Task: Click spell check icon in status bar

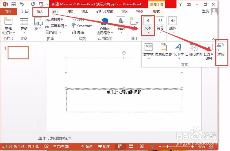Action: [46, 146]
